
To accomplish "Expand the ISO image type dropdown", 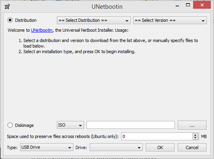I will tap(70, 125).
